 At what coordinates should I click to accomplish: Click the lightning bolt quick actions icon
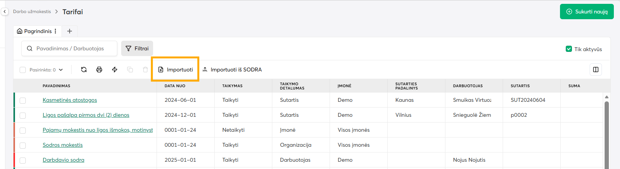115,70
